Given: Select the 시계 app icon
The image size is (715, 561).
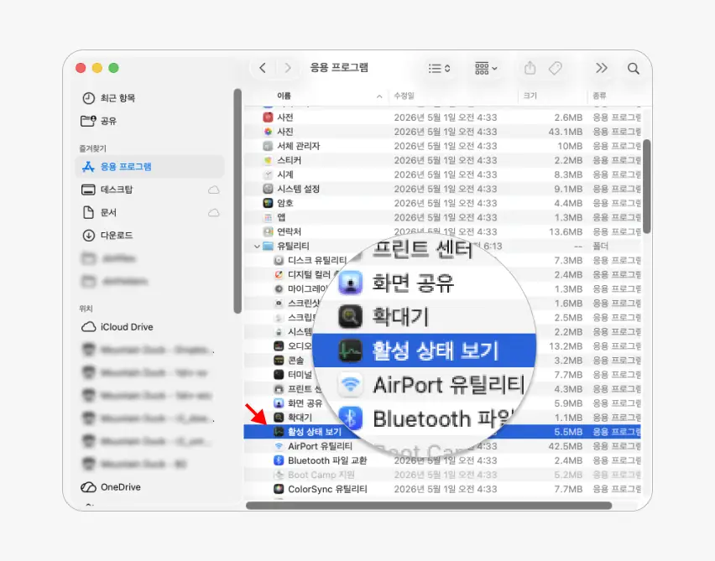Looking at the screenshot, I should pyautogui.click(x=269, y=174).
